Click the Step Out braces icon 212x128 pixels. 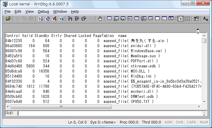84,18
